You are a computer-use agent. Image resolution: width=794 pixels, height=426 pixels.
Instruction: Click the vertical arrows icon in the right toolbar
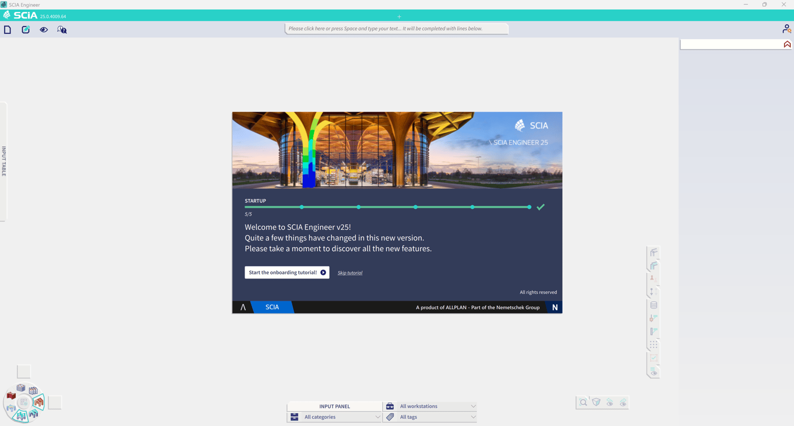(x=654, y=292)
